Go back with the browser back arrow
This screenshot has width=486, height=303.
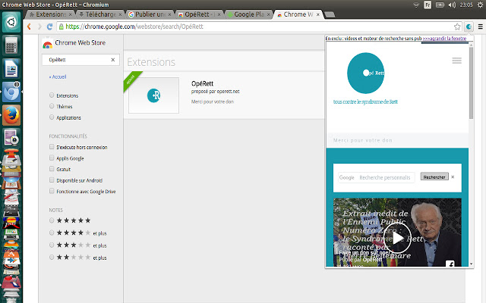[x=29, y=27]
